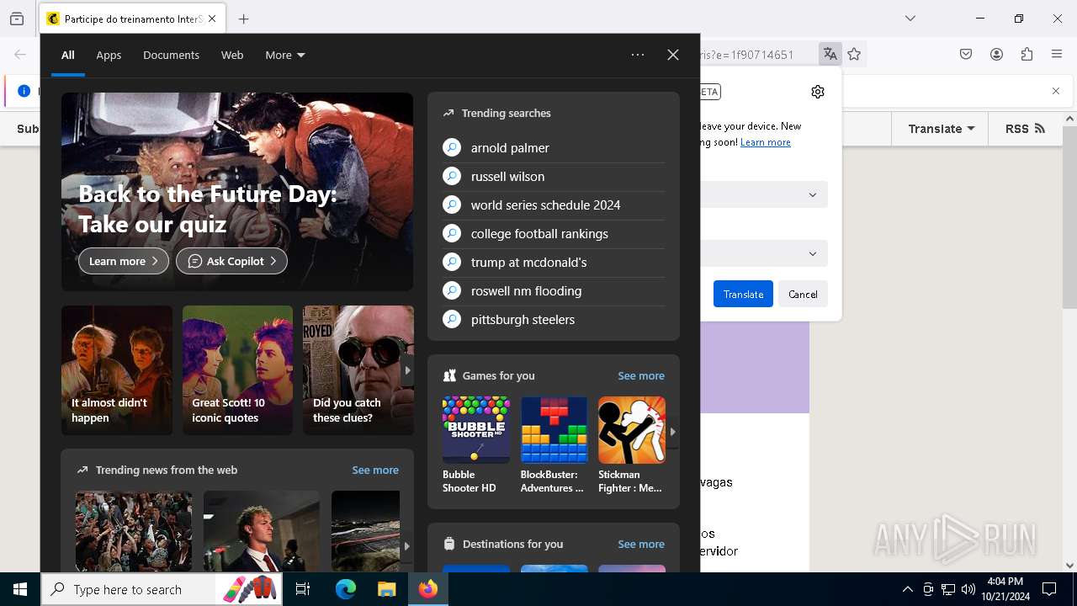The image size is (1077, 606).
Task: Switch to Firefox in the taskbar
Action: 428,589
